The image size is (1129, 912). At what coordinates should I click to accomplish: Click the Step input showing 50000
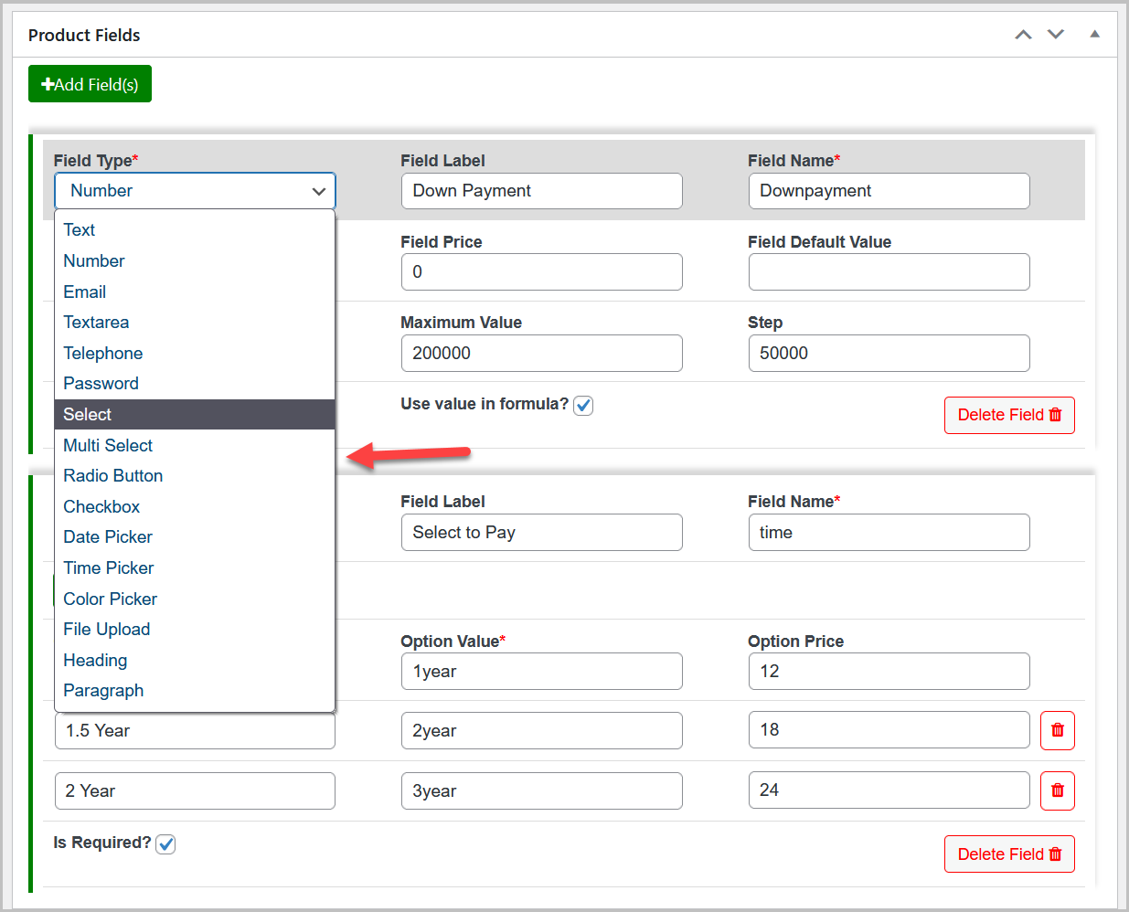(x=889, y=353)
